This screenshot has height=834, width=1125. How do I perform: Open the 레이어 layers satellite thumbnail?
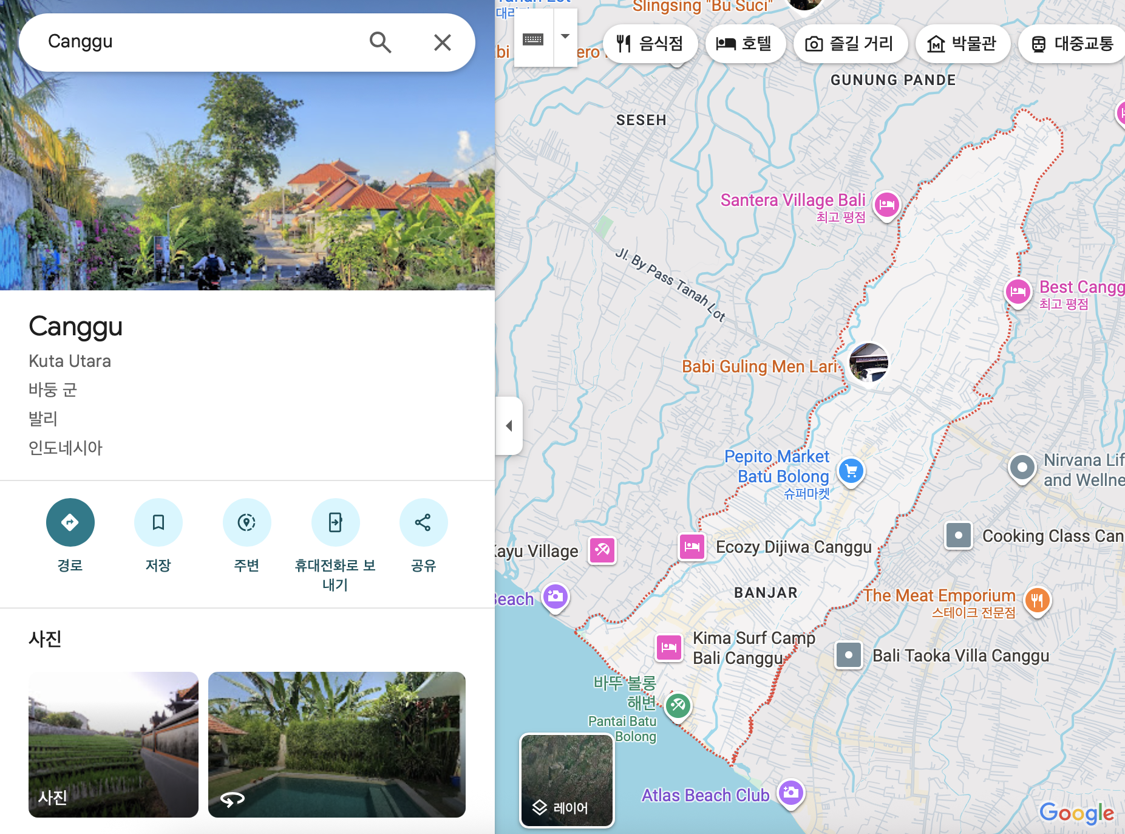[567, 781]
